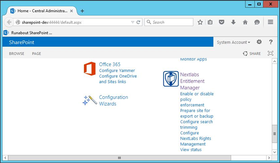The height and width of the screenshot is (163, 280).
Task: Open the downloads arrow icon
Action: pos(233,22)
